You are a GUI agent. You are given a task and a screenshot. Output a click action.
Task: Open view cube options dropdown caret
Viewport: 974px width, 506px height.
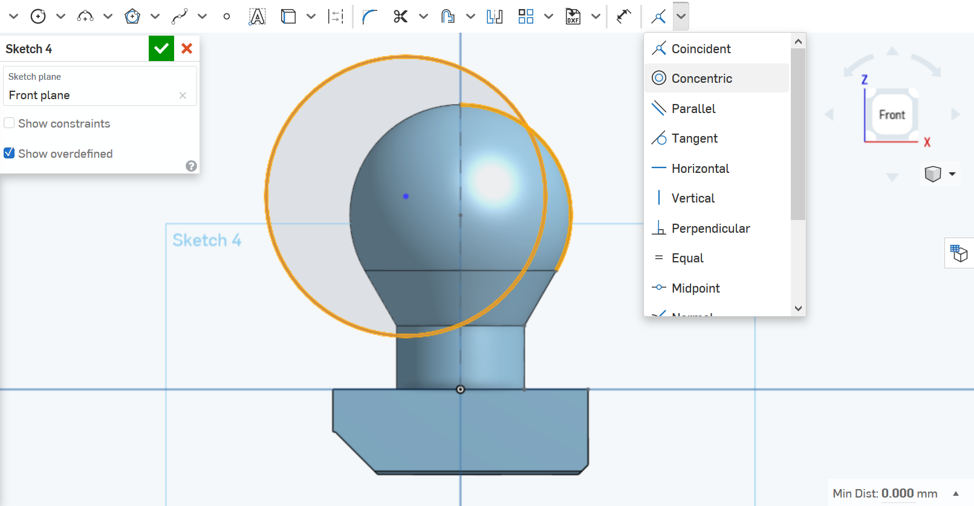tap(952, 174)
